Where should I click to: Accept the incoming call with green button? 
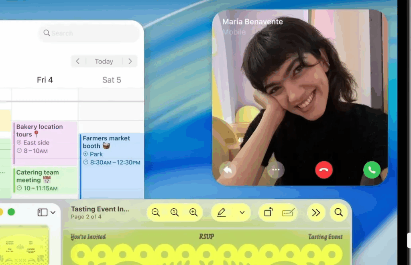[372, 170]
